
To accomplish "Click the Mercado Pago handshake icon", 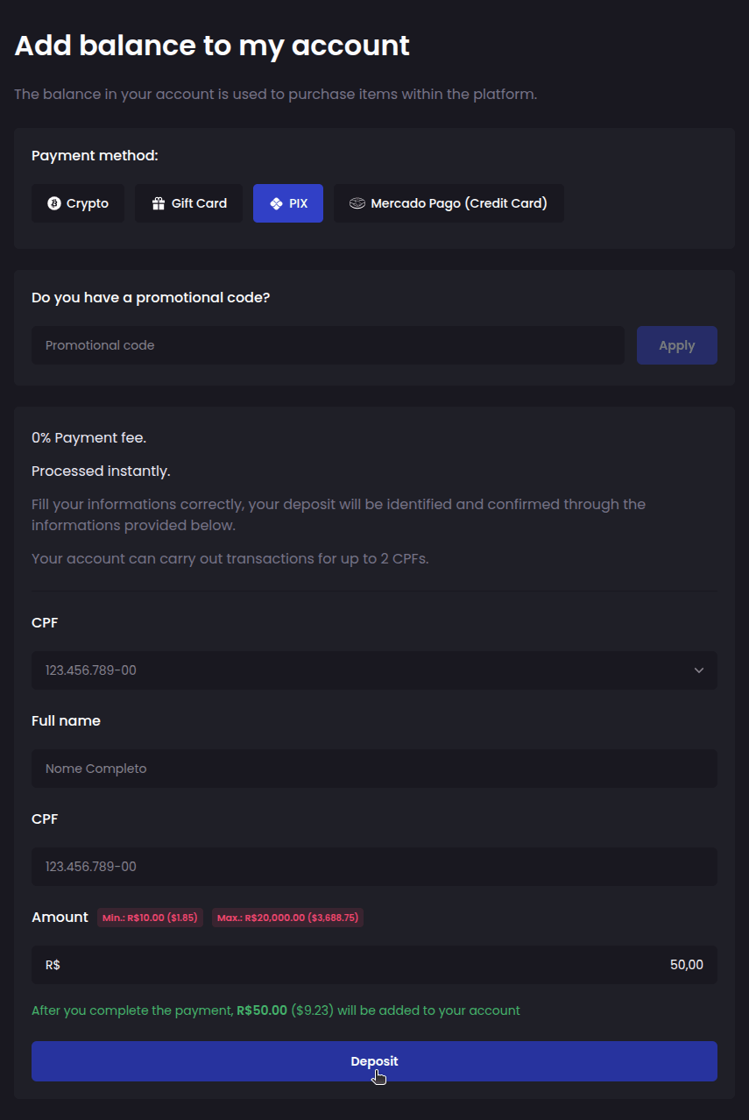I will 357,202.
